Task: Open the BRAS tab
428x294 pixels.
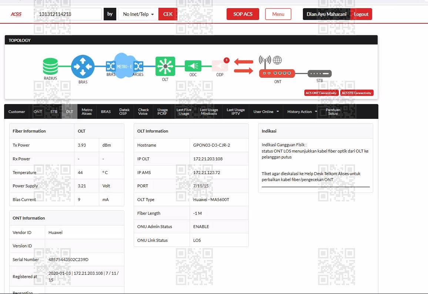Action: coord(106,112)
